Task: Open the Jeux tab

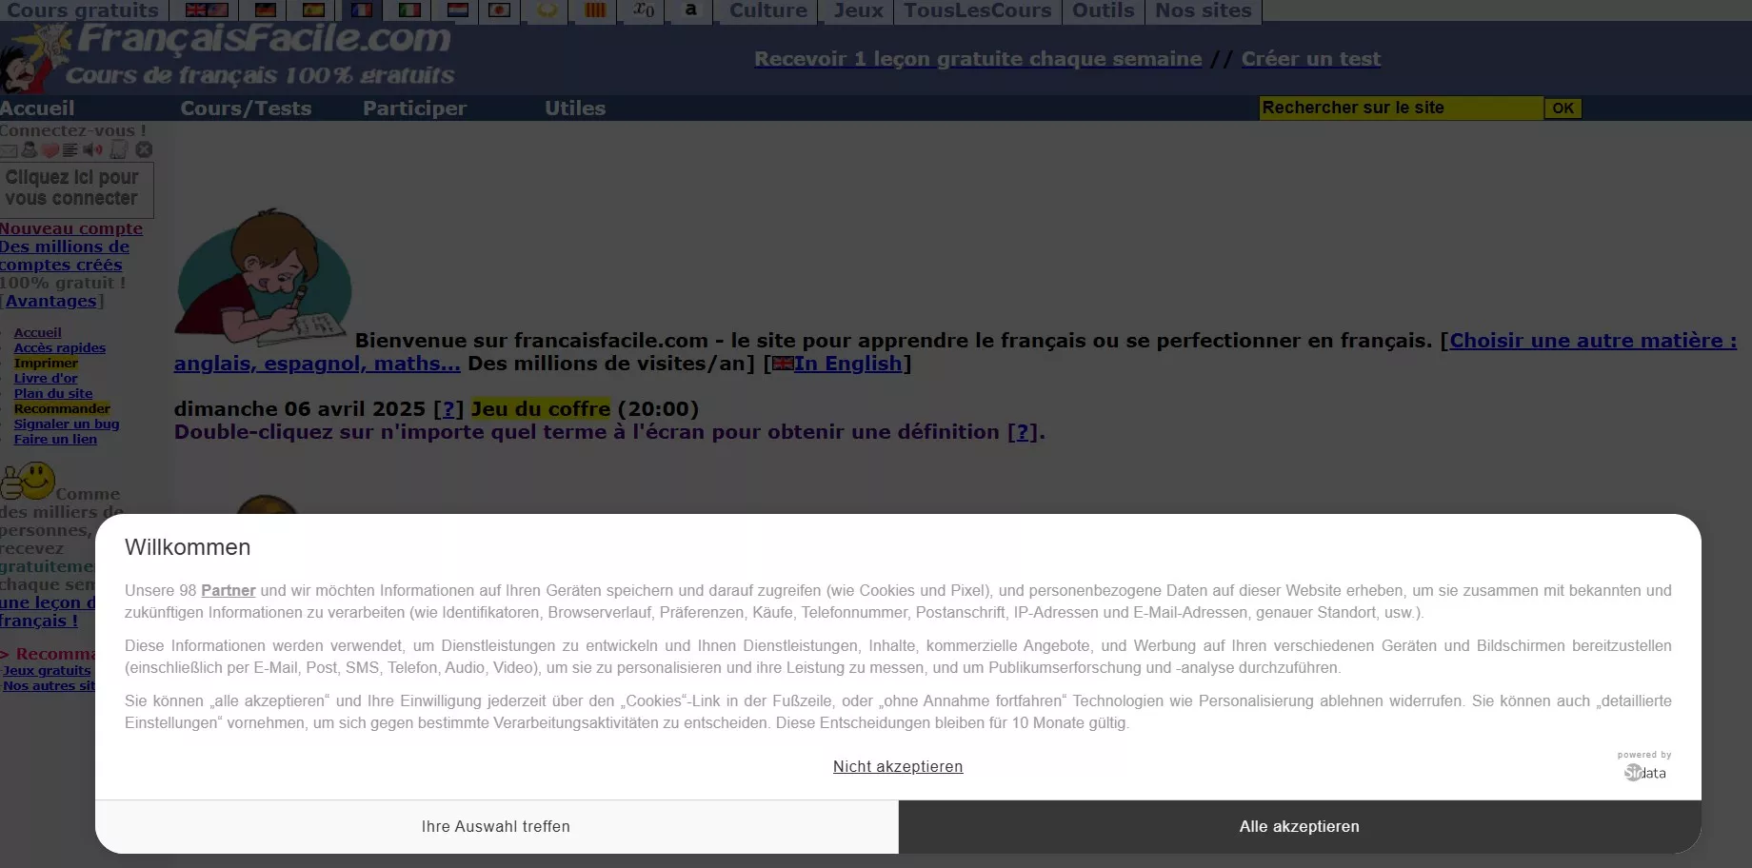Action: tap(858, 10)
